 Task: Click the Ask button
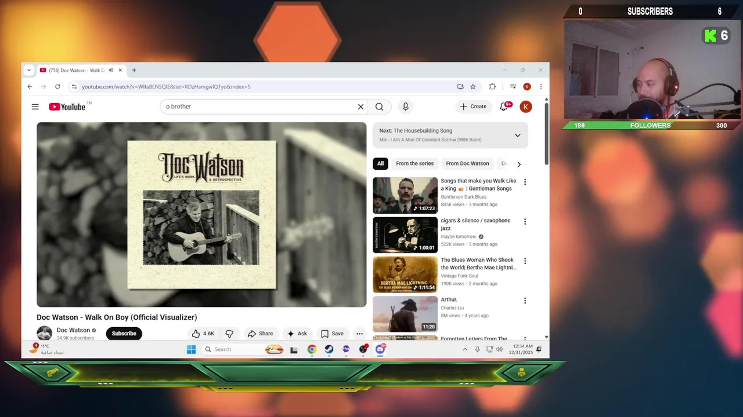pos(297,334)
